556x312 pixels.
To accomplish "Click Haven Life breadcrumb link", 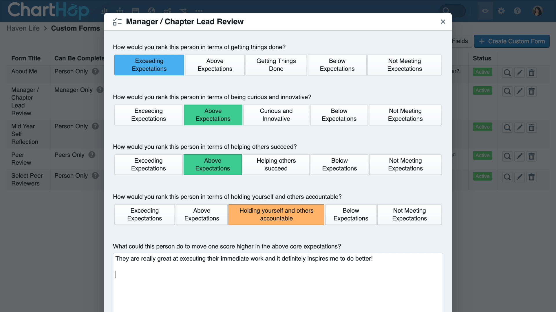I will 23,28.
